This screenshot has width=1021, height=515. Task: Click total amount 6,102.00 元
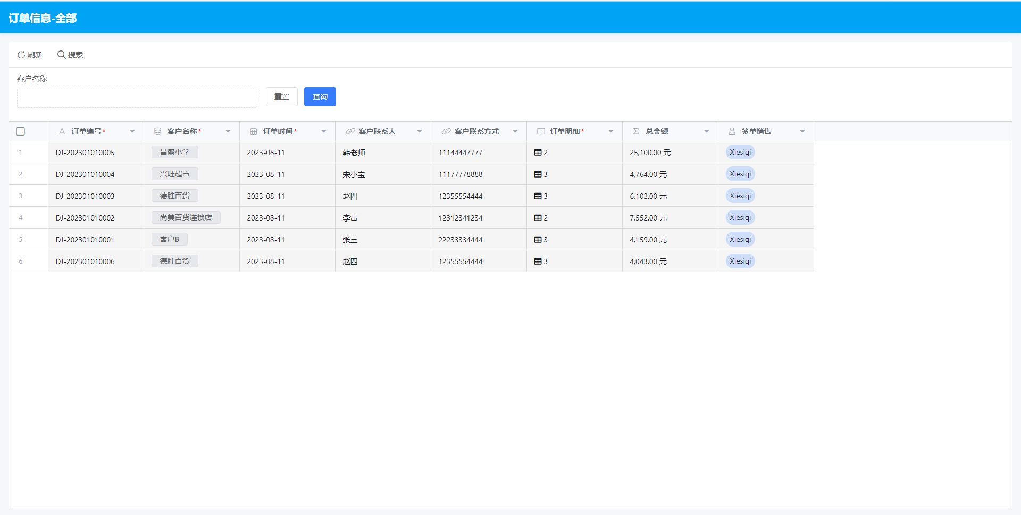click(648, 196)
